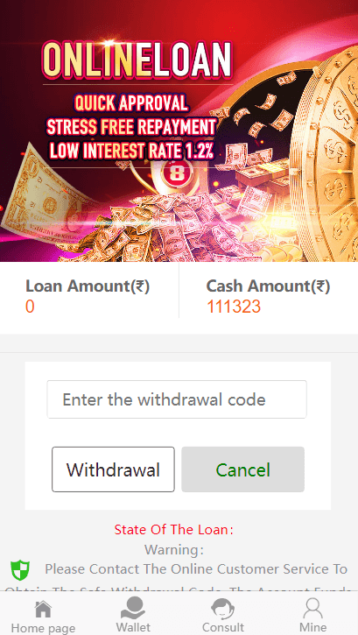The image size is (358, 635).
Task: Focus the withdrawal code input field
Action: pyautogui.click(x=177, y=399)
